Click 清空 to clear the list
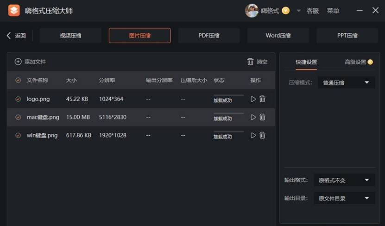Image resolution: width=385 pixels, height=226 pixels. [262, 62]
